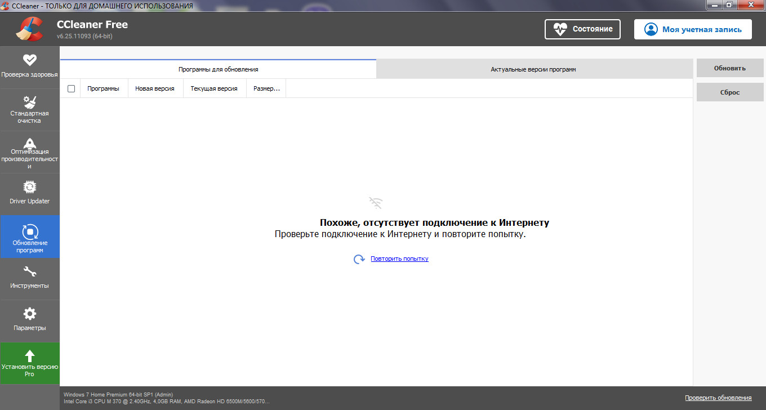Click Установить версию Pro arrow button
766x410 pixels.
(x=30, y=363)
